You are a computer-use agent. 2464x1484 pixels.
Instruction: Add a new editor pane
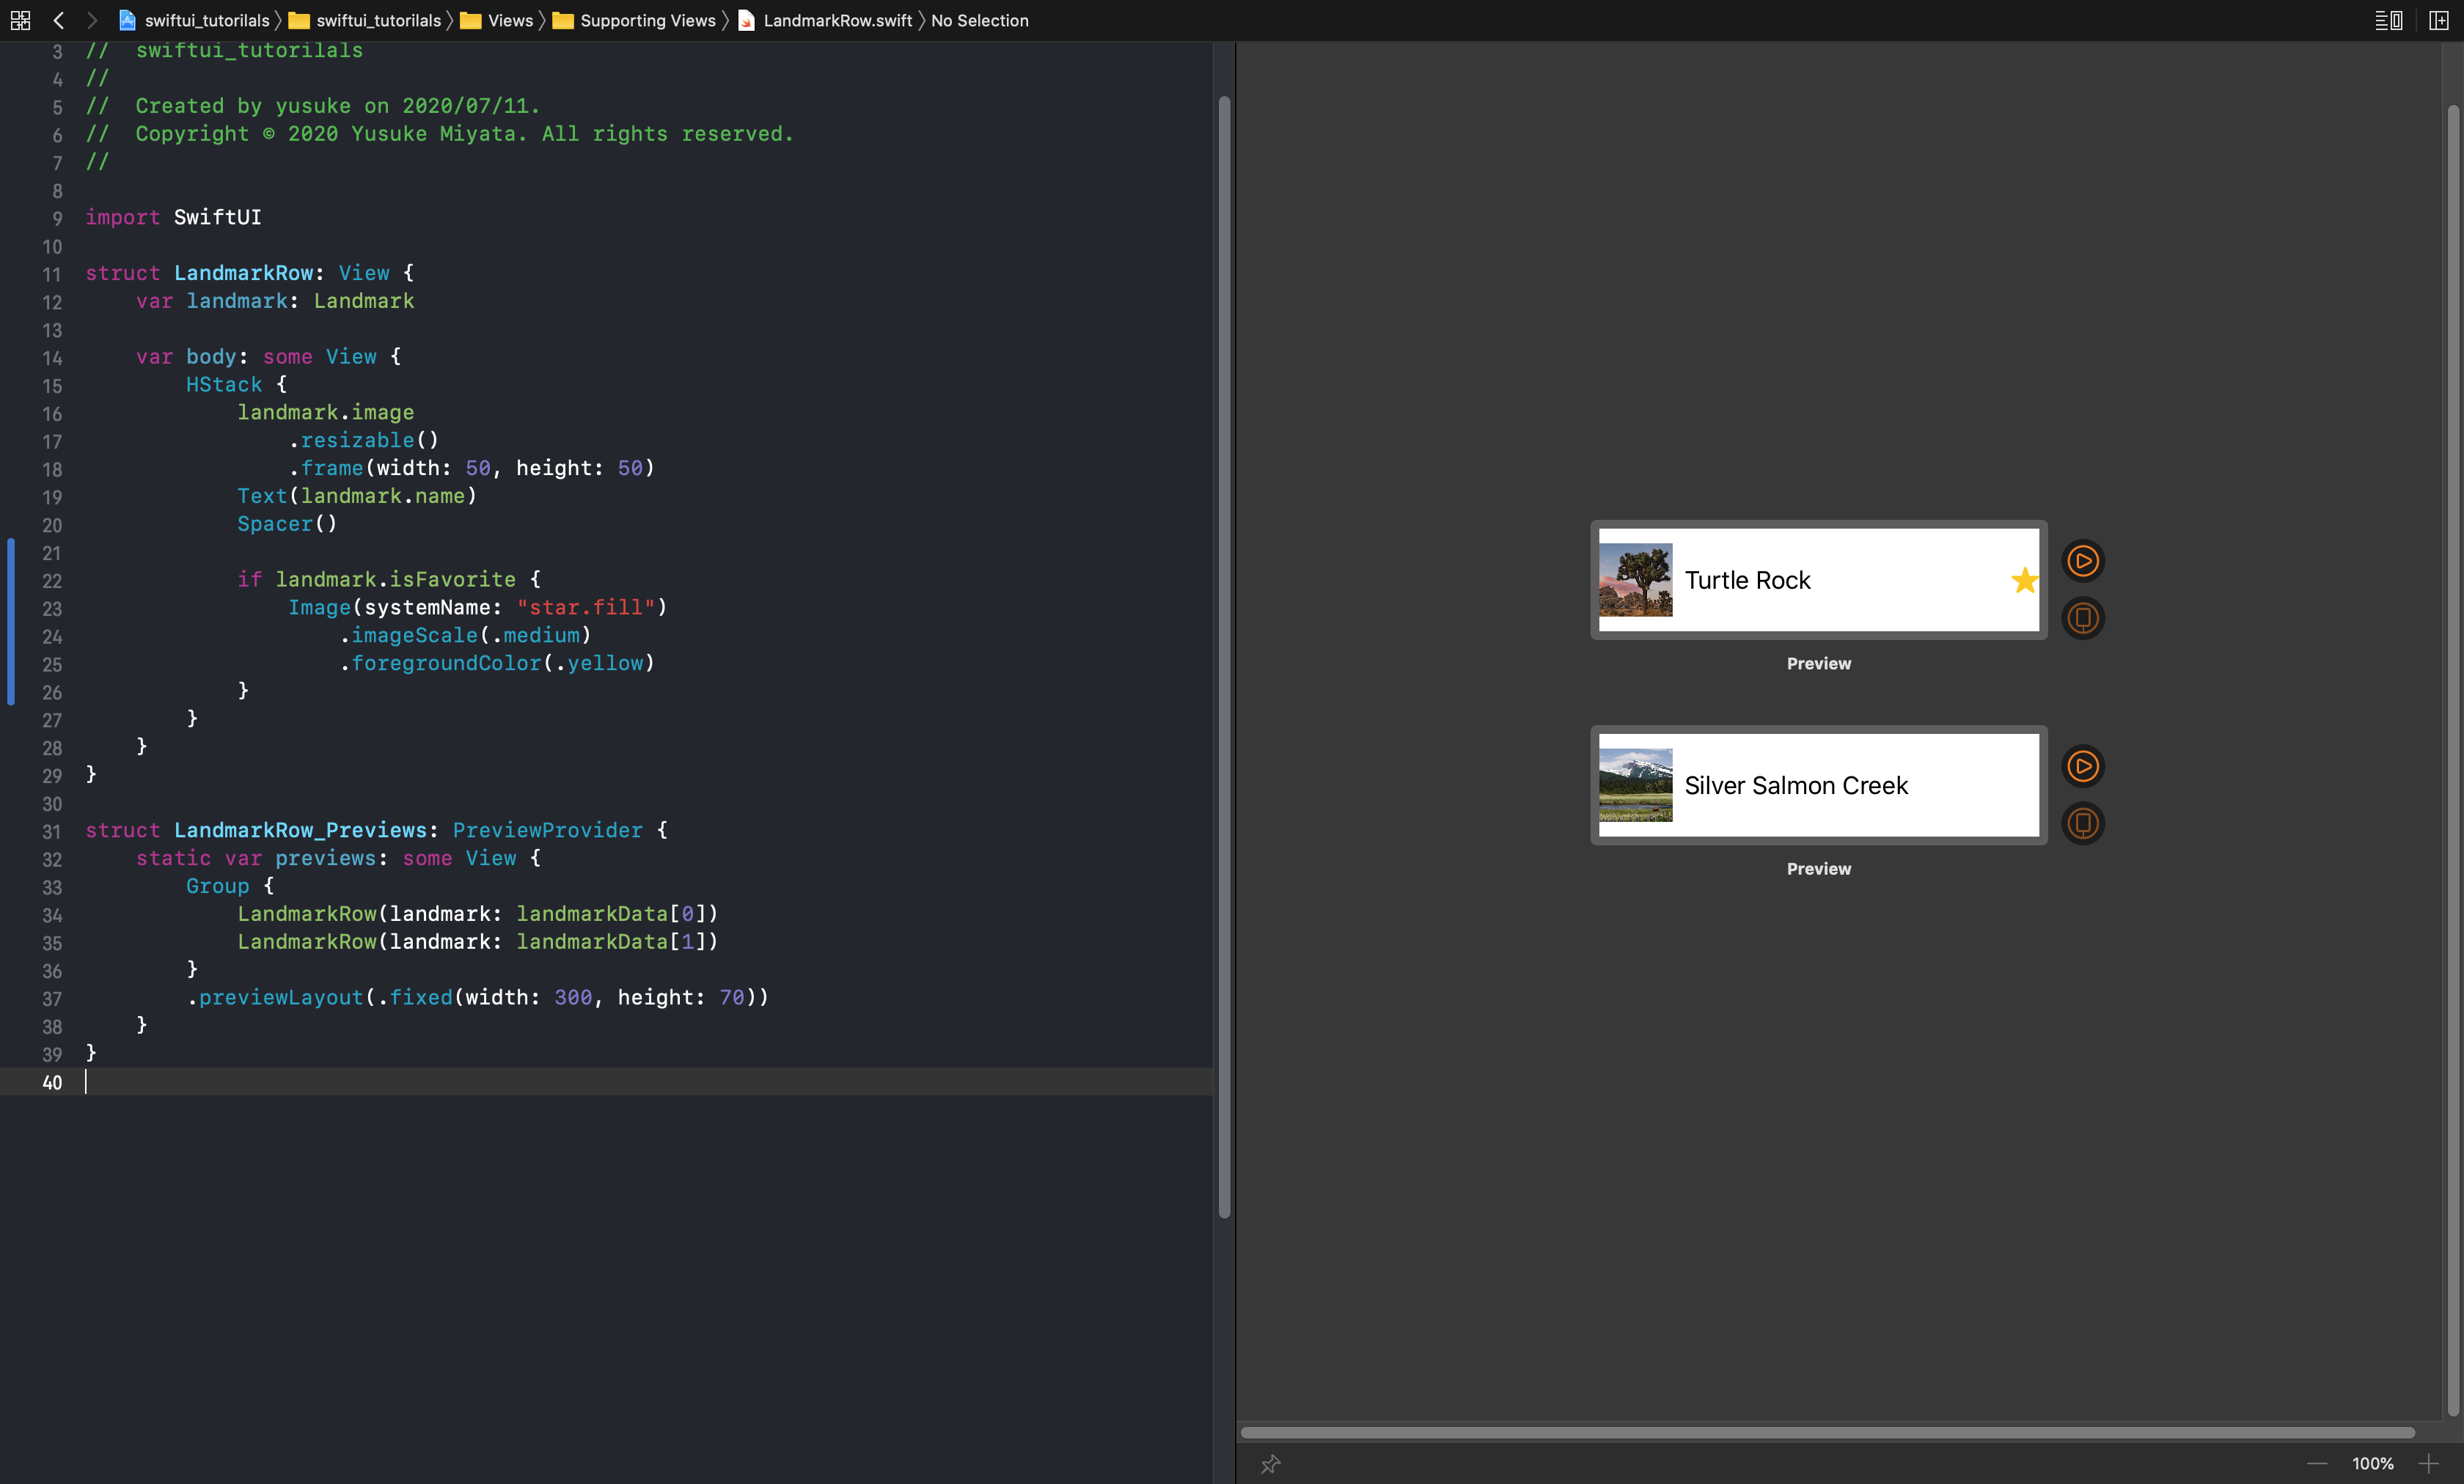tap(2438, 20)
